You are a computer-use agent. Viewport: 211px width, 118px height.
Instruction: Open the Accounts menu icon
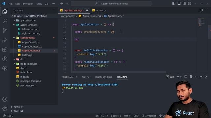pos(5,99)
